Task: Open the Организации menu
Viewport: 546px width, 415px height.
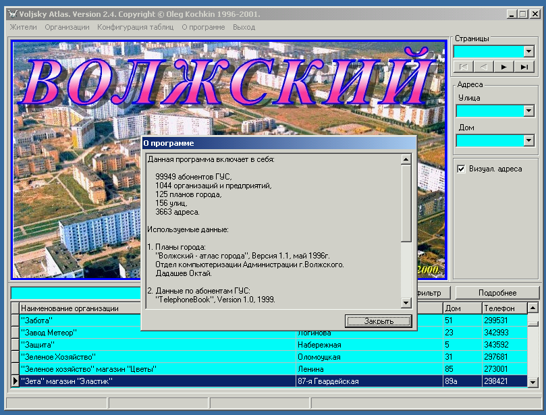Action: pos(67,27)
